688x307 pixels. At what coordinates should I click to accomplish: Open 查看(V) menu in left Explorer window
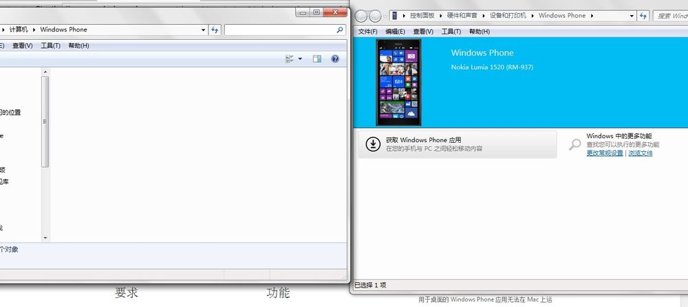pos(23,45)
